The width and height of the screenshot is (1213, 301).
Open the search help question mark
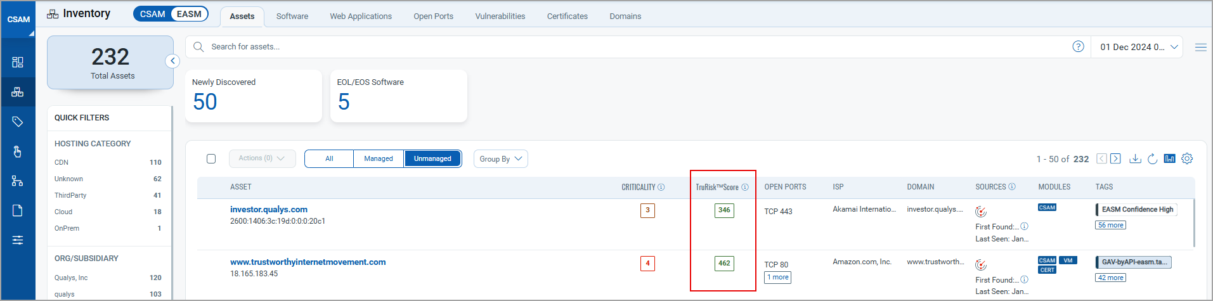[1078, 46]
